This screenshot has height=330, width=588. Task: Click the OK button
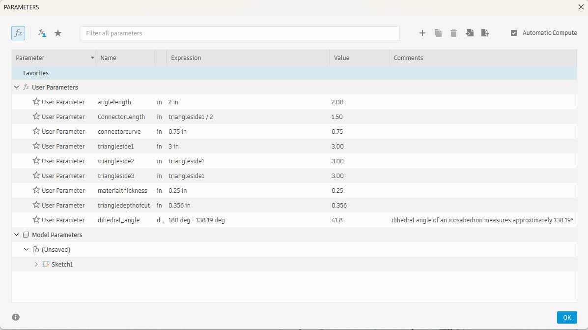(x=566, y=317)
